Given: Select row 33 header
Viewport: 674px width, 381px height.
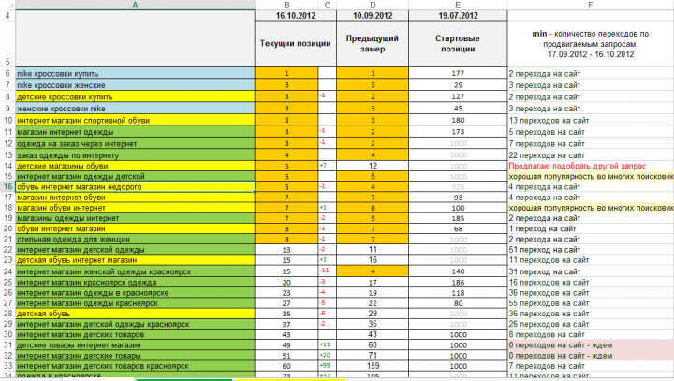Looking at the screenshot, I should click(x=7, y=366).
